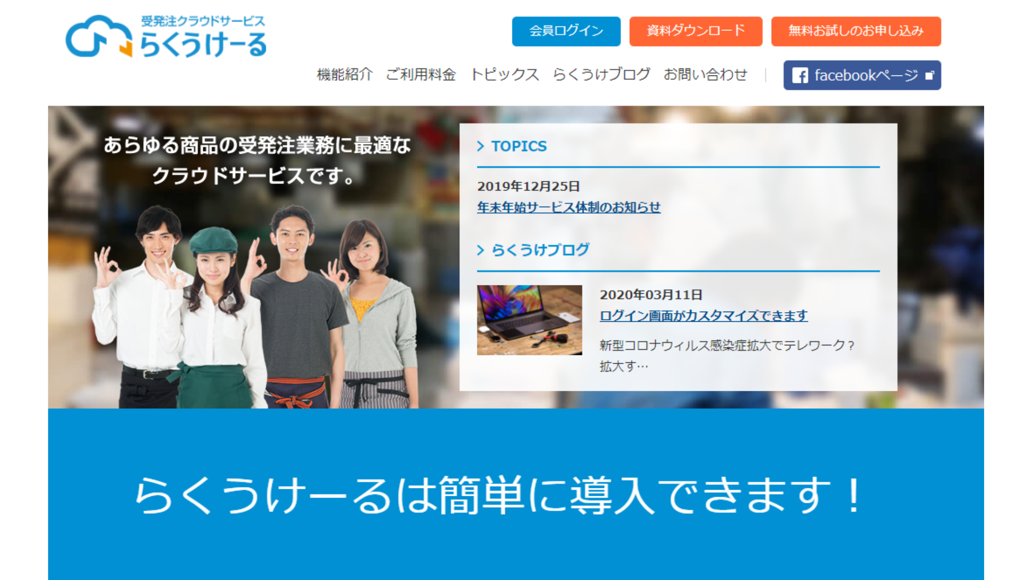Click the あらゆる商品の受発注業務に最適な hero headline

point(257,145)
